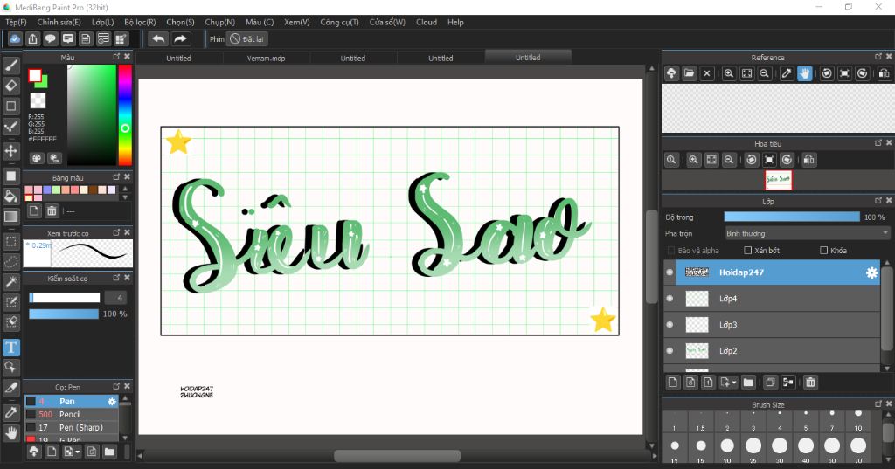Open the Pha trộn blend mode dropdown
This screenshot has height=469, width=895.
(807, 233)
